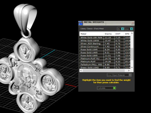Click the horizontal scrollbar thumb
The width and height of the screenshot is (151, 113).
[103, 71]
